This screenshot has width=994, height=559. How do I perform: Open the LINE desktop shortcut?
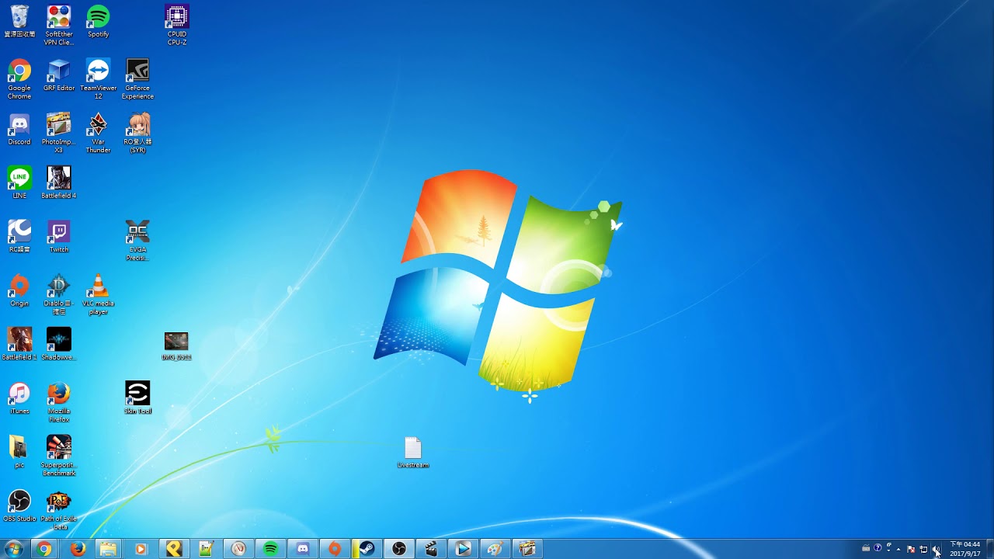pos(19,182)
